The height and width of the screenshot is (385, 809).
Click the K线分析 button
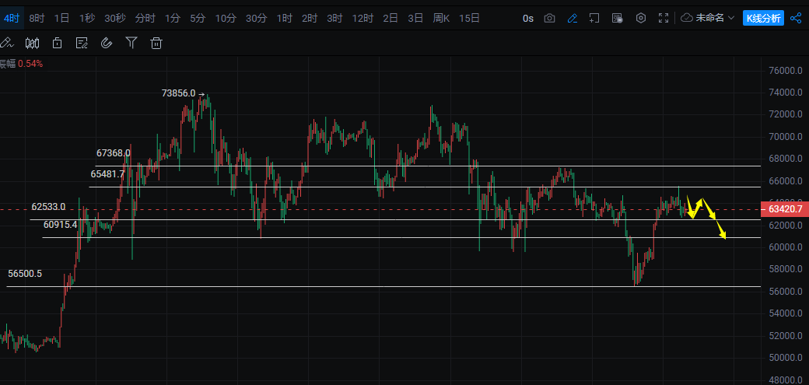tap(763, 18)
